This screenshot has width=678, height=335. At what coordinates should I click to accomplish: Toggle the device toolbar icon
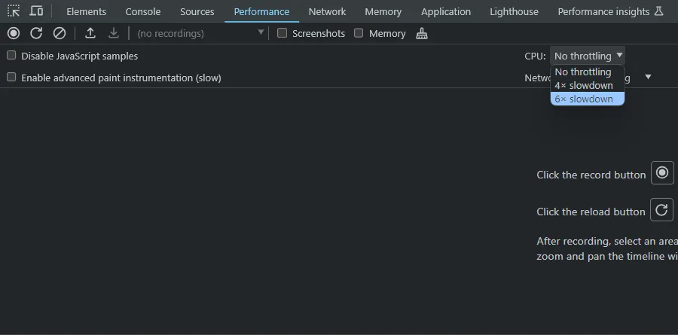36,11
